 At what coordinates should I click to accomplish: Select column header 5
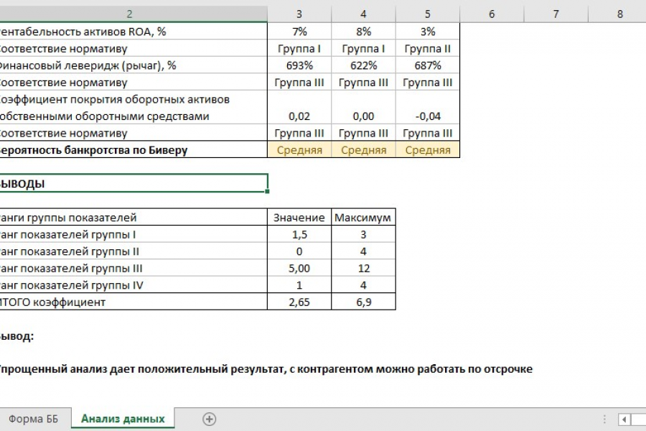(428, 14)
